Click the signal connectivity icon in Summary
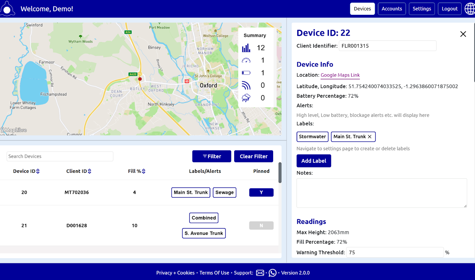Viewport: 475px width, 280px height. [246, 85]
